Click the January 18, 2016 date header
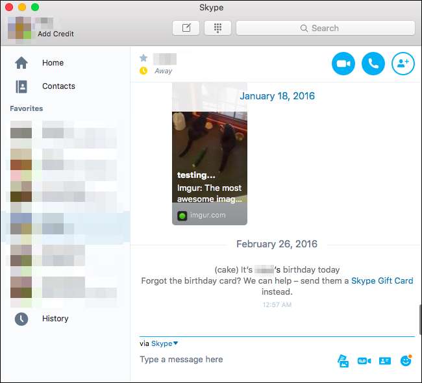Viewport: 422px width, 383px height. click(277, 96)
